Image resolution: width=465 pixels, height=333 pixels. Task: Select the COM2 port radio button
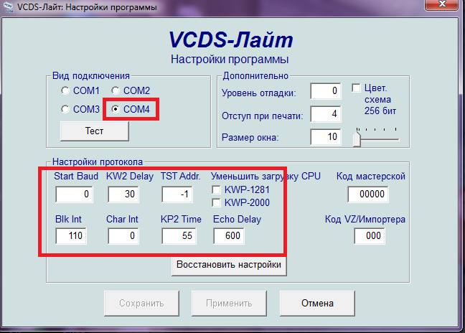click(x=116, y=90)
